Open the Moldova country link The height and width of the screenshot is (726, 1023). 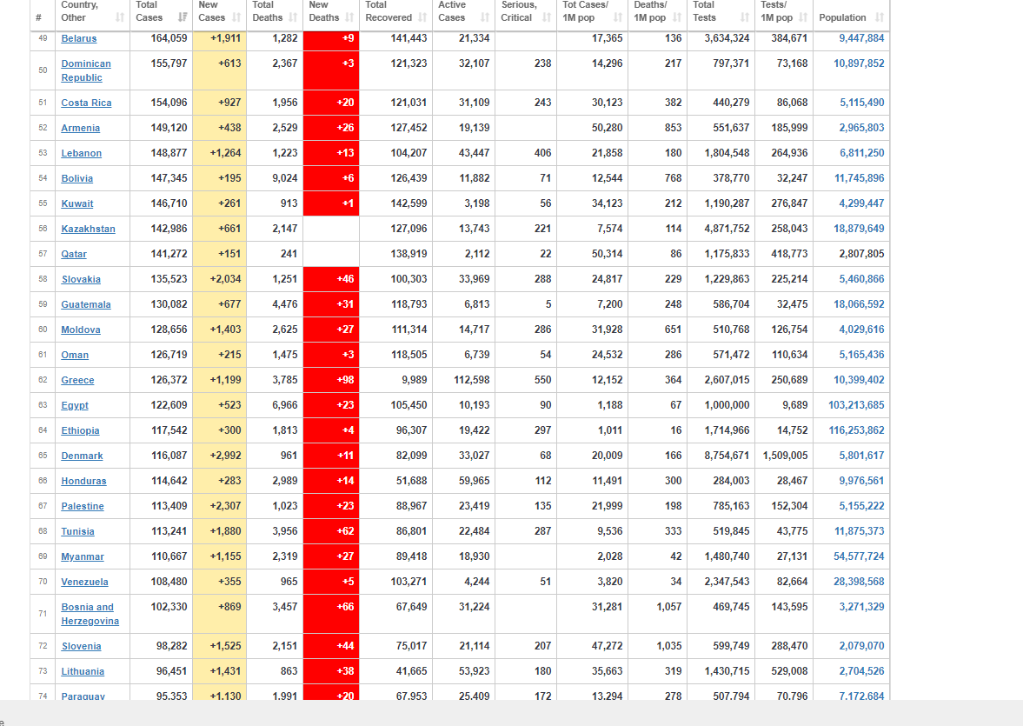81,330
